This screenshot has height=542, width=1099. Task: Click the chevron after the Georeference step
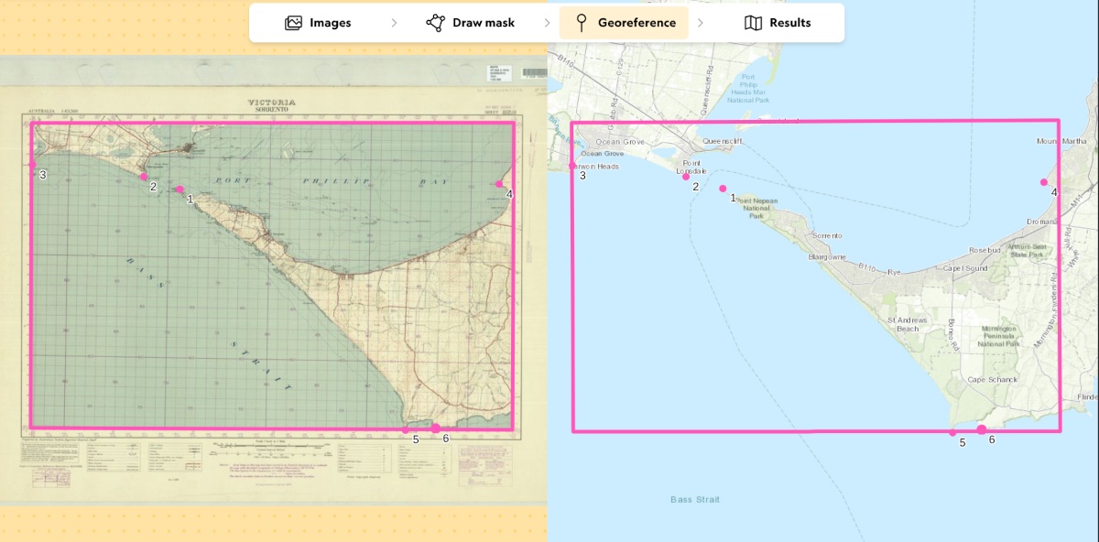pyautogui.click(x=701, y=23)
